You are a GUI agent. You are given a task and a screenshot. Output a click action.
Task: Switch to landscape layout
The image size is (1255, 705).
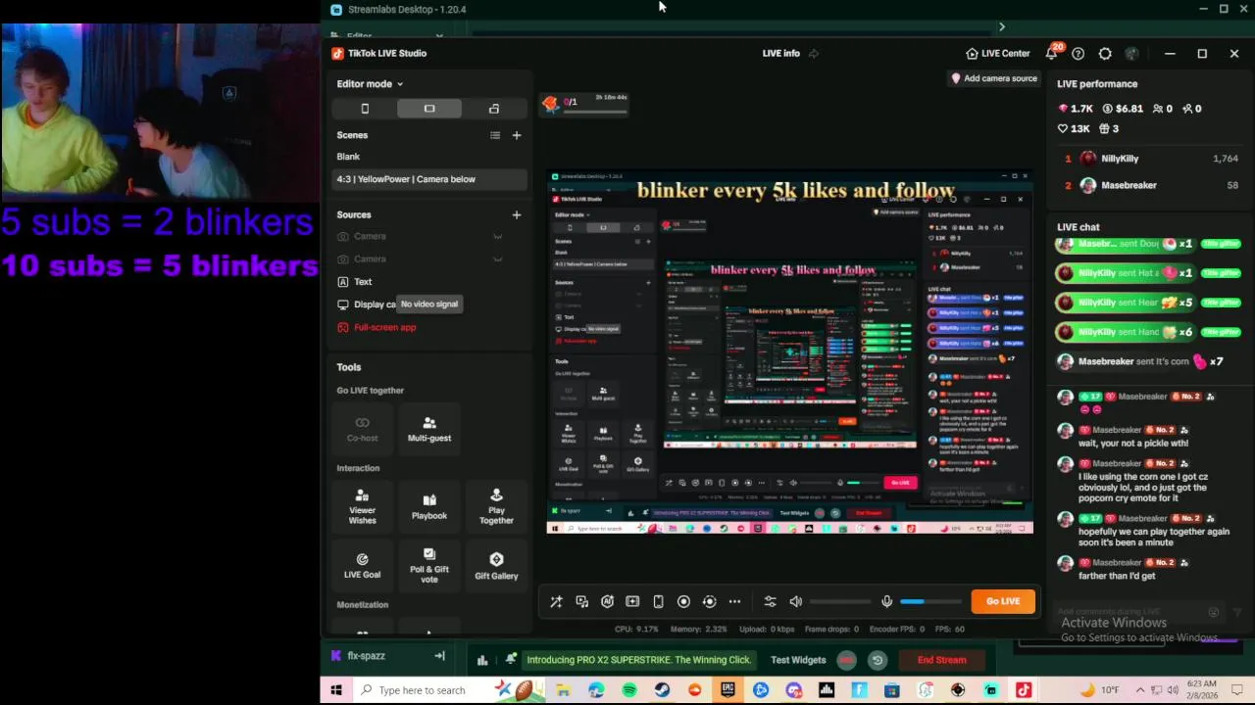(x=429, y=109)
